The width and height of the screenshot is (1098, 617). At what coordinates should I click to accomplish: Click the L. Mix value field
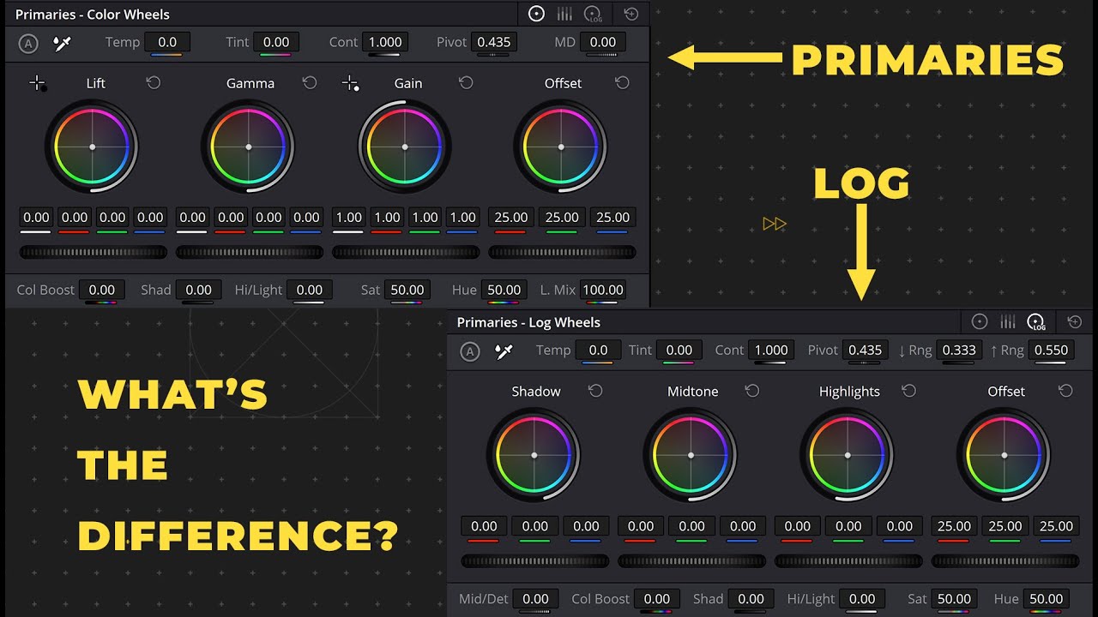point(603,290)
